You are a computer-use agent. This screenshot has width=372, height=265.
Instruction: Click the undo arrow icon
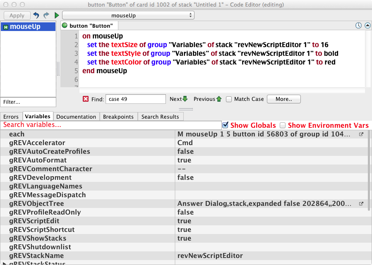coord(36,15)
